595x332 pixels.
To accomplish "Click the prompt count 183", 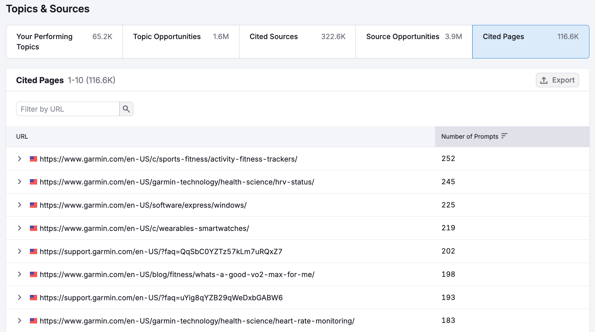I will (x=448, y=320).
